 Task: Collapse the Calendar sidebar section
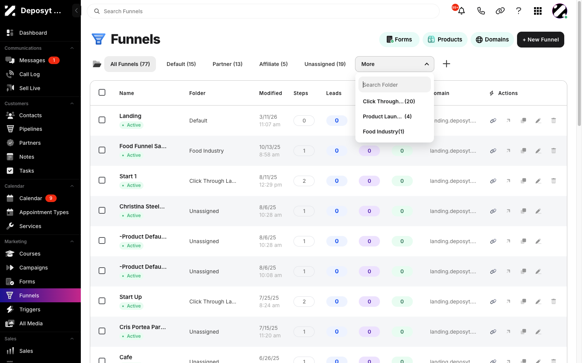click(x=72, y=186)
